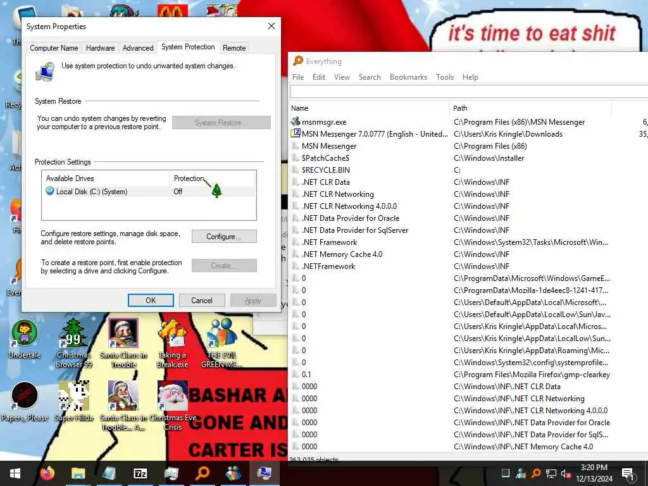
Task: Select .NET Data Provider for Oracle row
Action: point(469,218)
